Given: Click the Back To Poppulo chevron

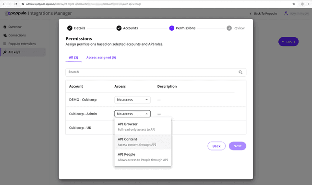Looking at the screenshot, I should point(251,13).
